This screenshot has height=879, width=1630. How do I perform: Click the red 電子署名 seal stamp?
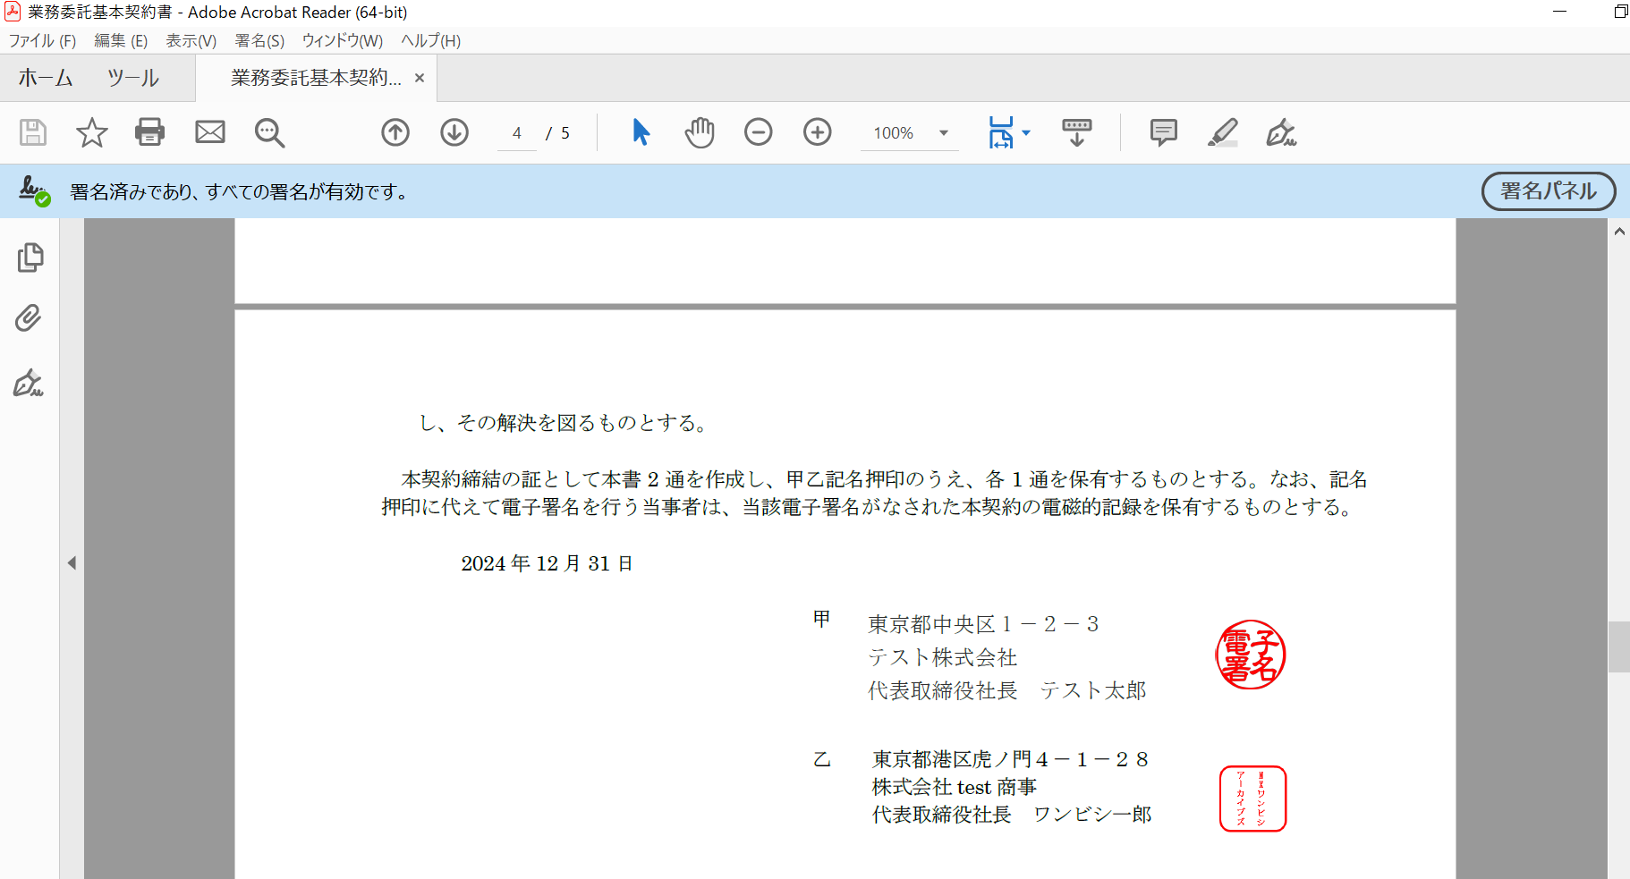(x=1251, y=655)
